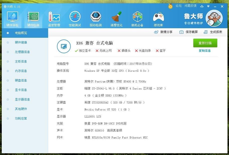Open 装机必备 essential software cube
Viewport: 229px width, 155px height.
pyautogui.click(x=137, y=19)
